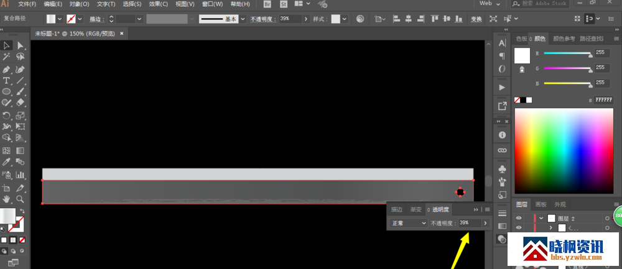Collapse the 图层 2 layer tree

[541, 218]
